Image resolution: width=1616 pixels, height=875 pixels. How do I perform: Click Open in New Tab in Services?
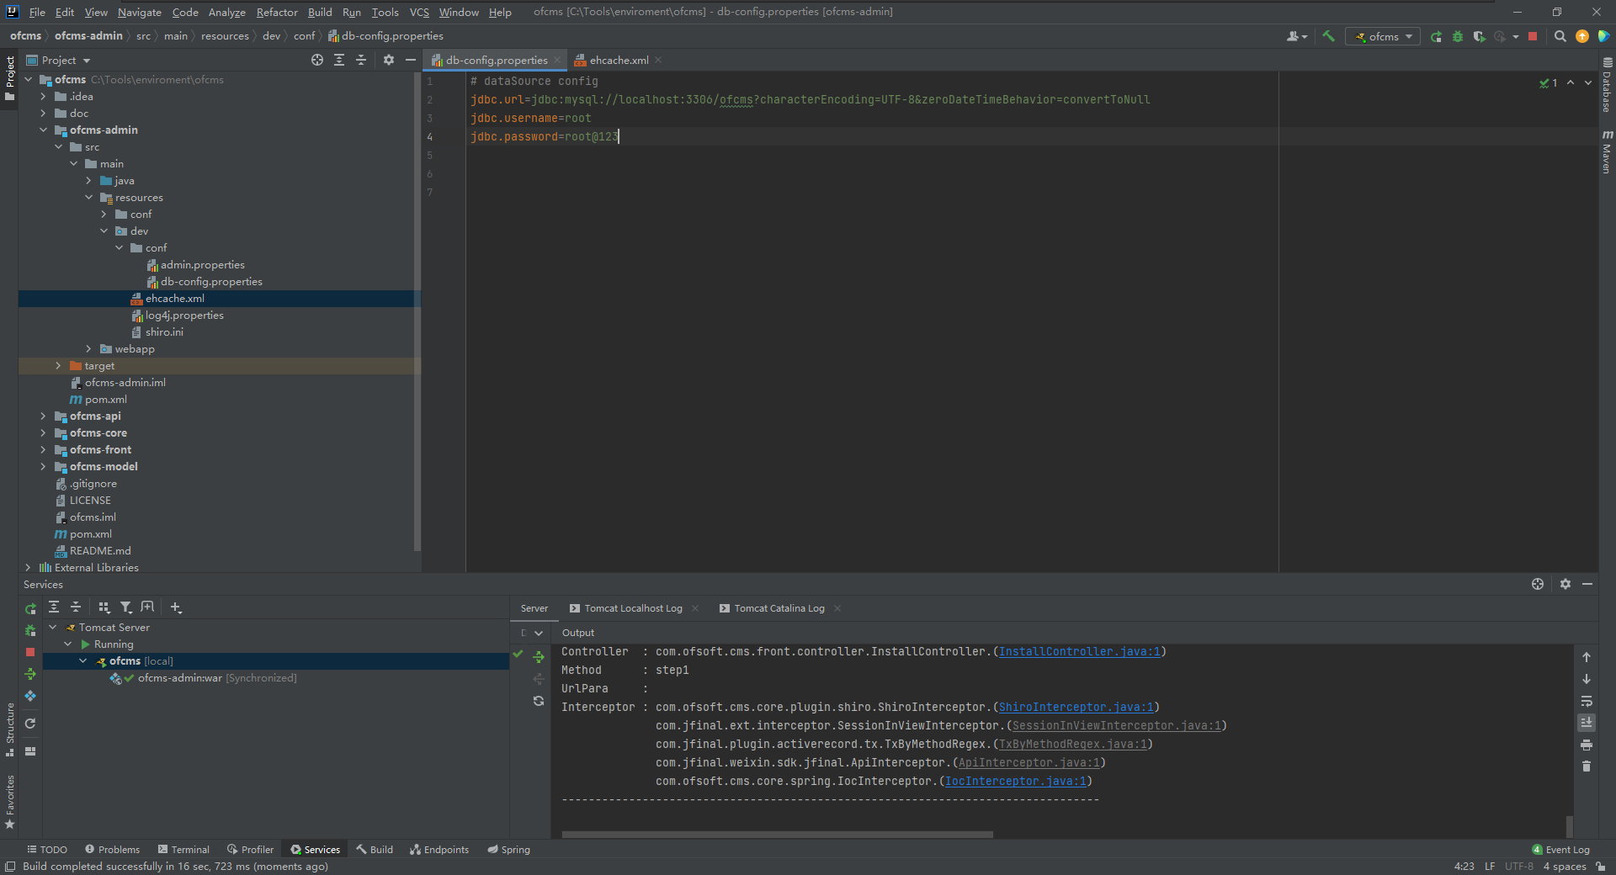pos(147,607)
